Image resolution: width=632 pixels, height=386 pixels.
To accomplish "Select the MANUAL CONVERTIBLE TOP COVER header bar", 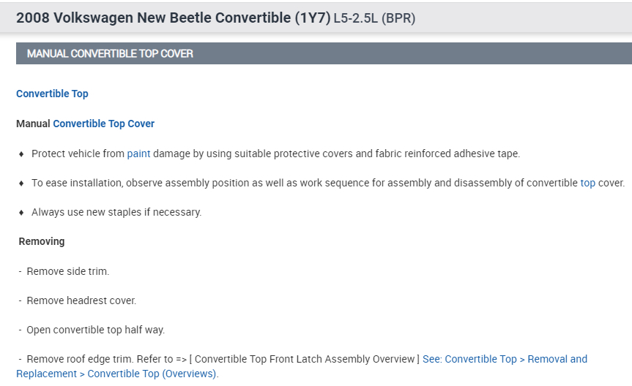I will coord(323,53).
